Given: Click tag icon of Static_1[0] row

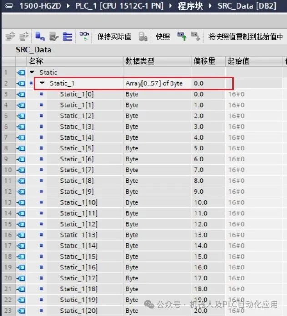Looking at the screenshot, I should (21, 94).
